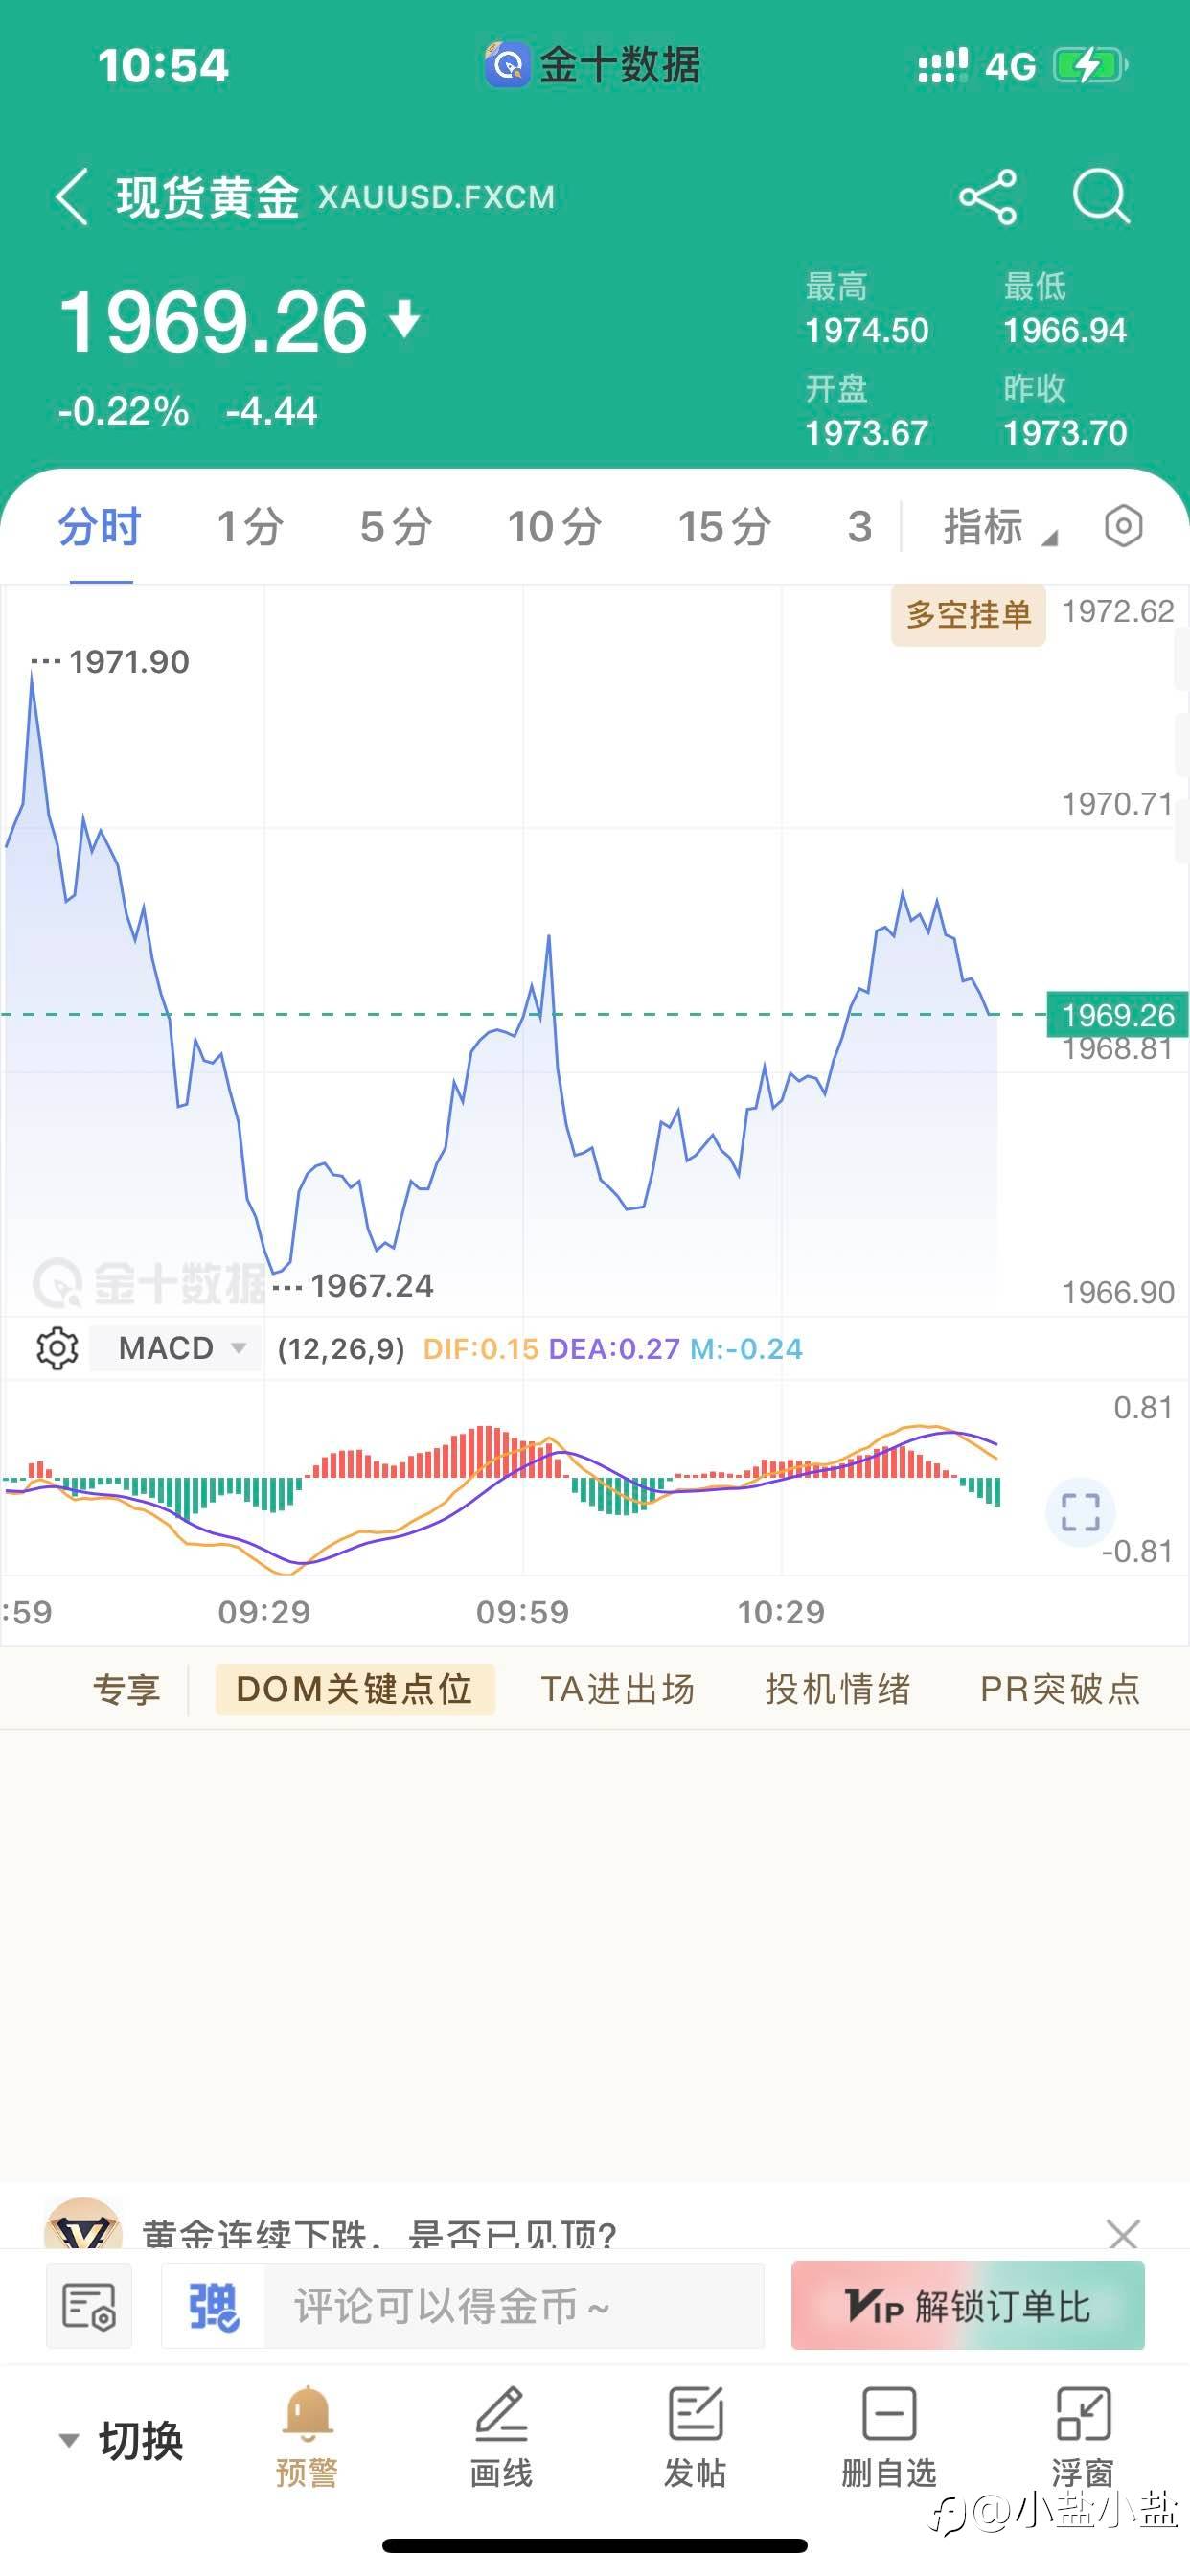Open search with magnifier icon
The height and width of the screenshot is (2576, 1190).
[1101, 196]
